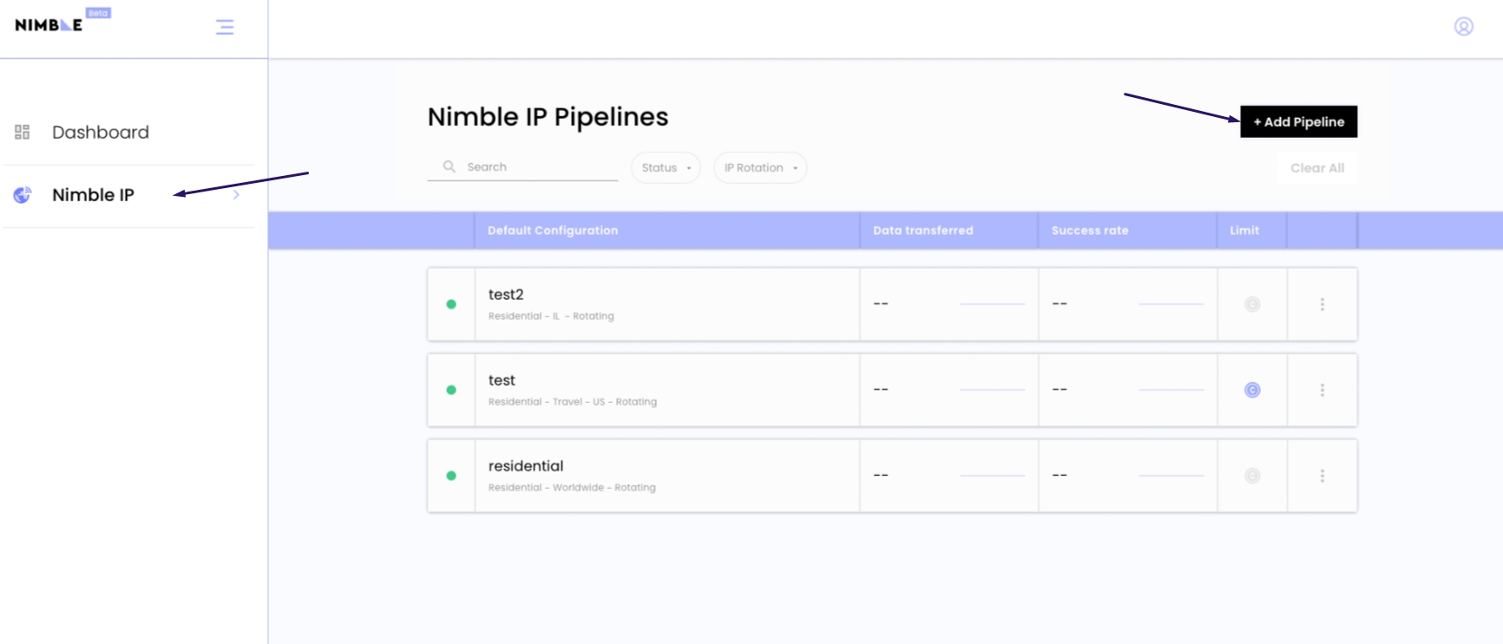Expand Nimble IP chevron arrow
Viewport: 1503px width, 644px height.
tap(236, 195)
